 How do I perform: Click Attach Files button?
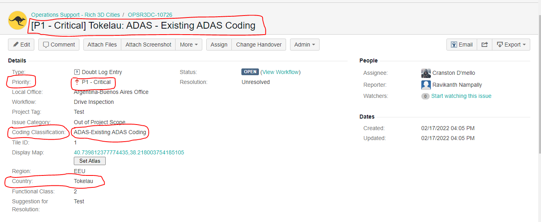click(102, 45)
